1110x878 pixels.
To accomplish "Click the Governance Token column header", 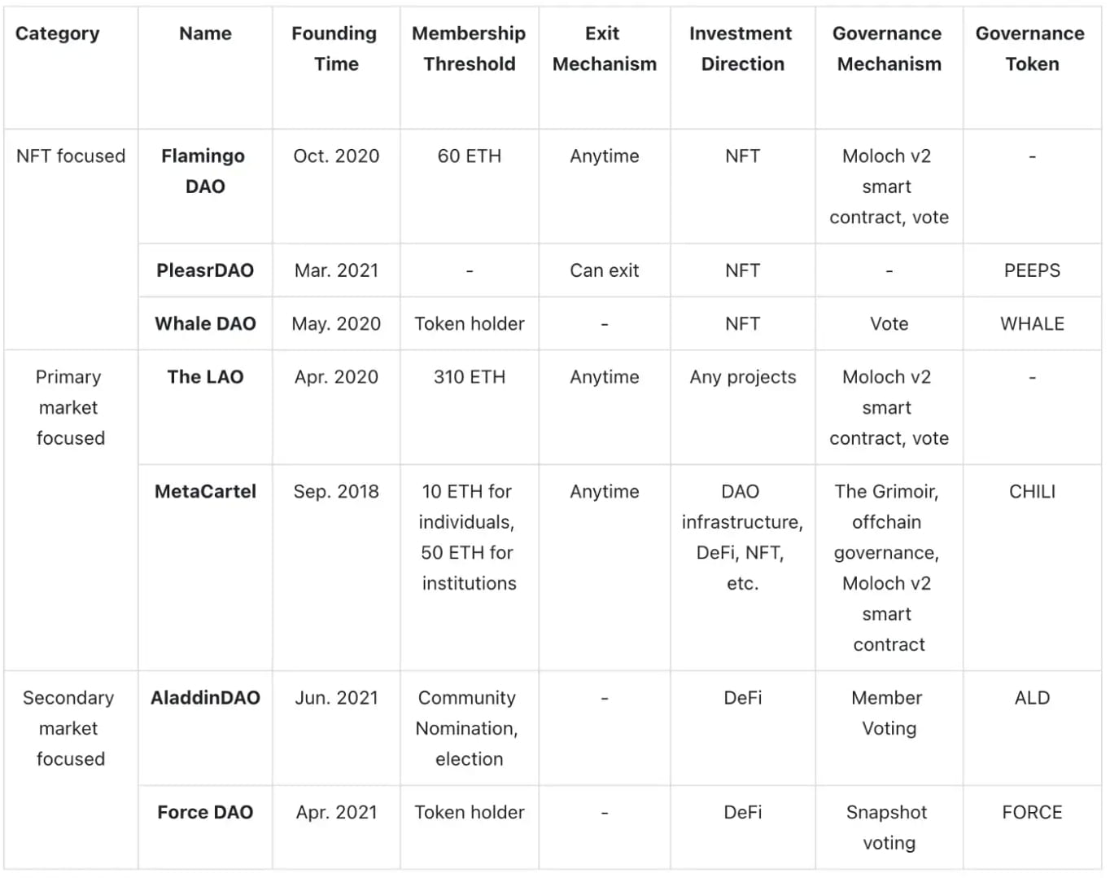I will 1031,48.
